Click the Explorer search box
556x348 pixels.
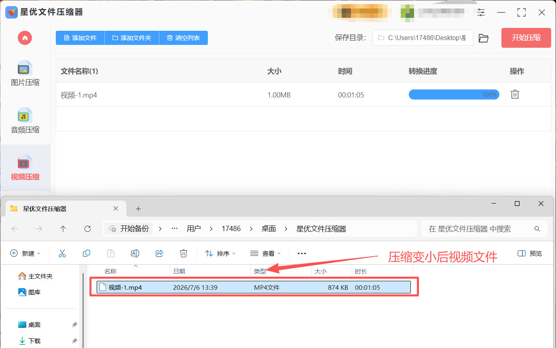pyautogui.click(x=484, y=229)
